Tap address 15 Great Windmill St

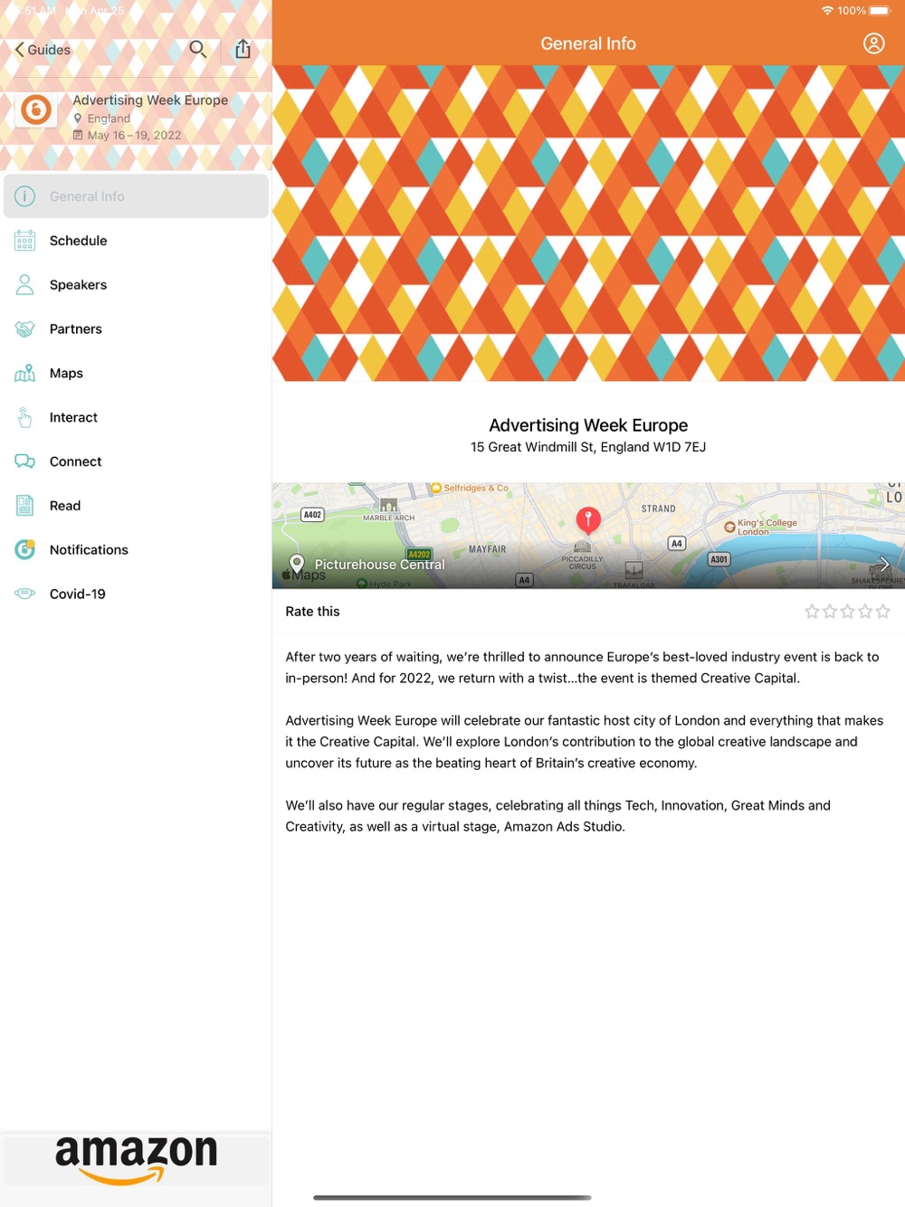(588, 447)
